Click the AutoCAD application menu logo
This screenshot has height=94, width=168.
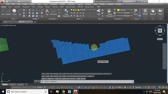2,2
